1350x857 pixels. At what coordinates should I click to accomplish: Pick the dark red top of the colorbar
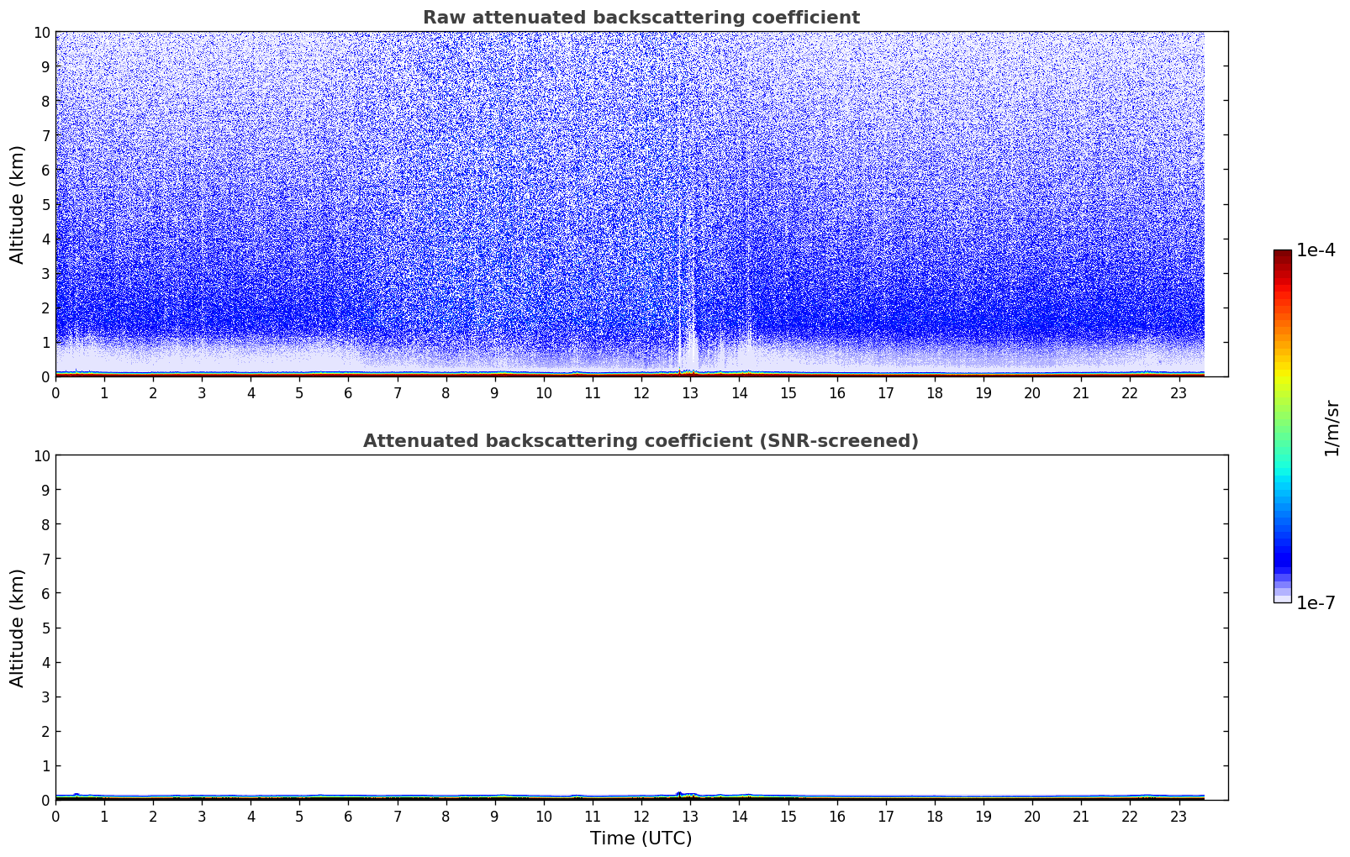coord(1282,256)
